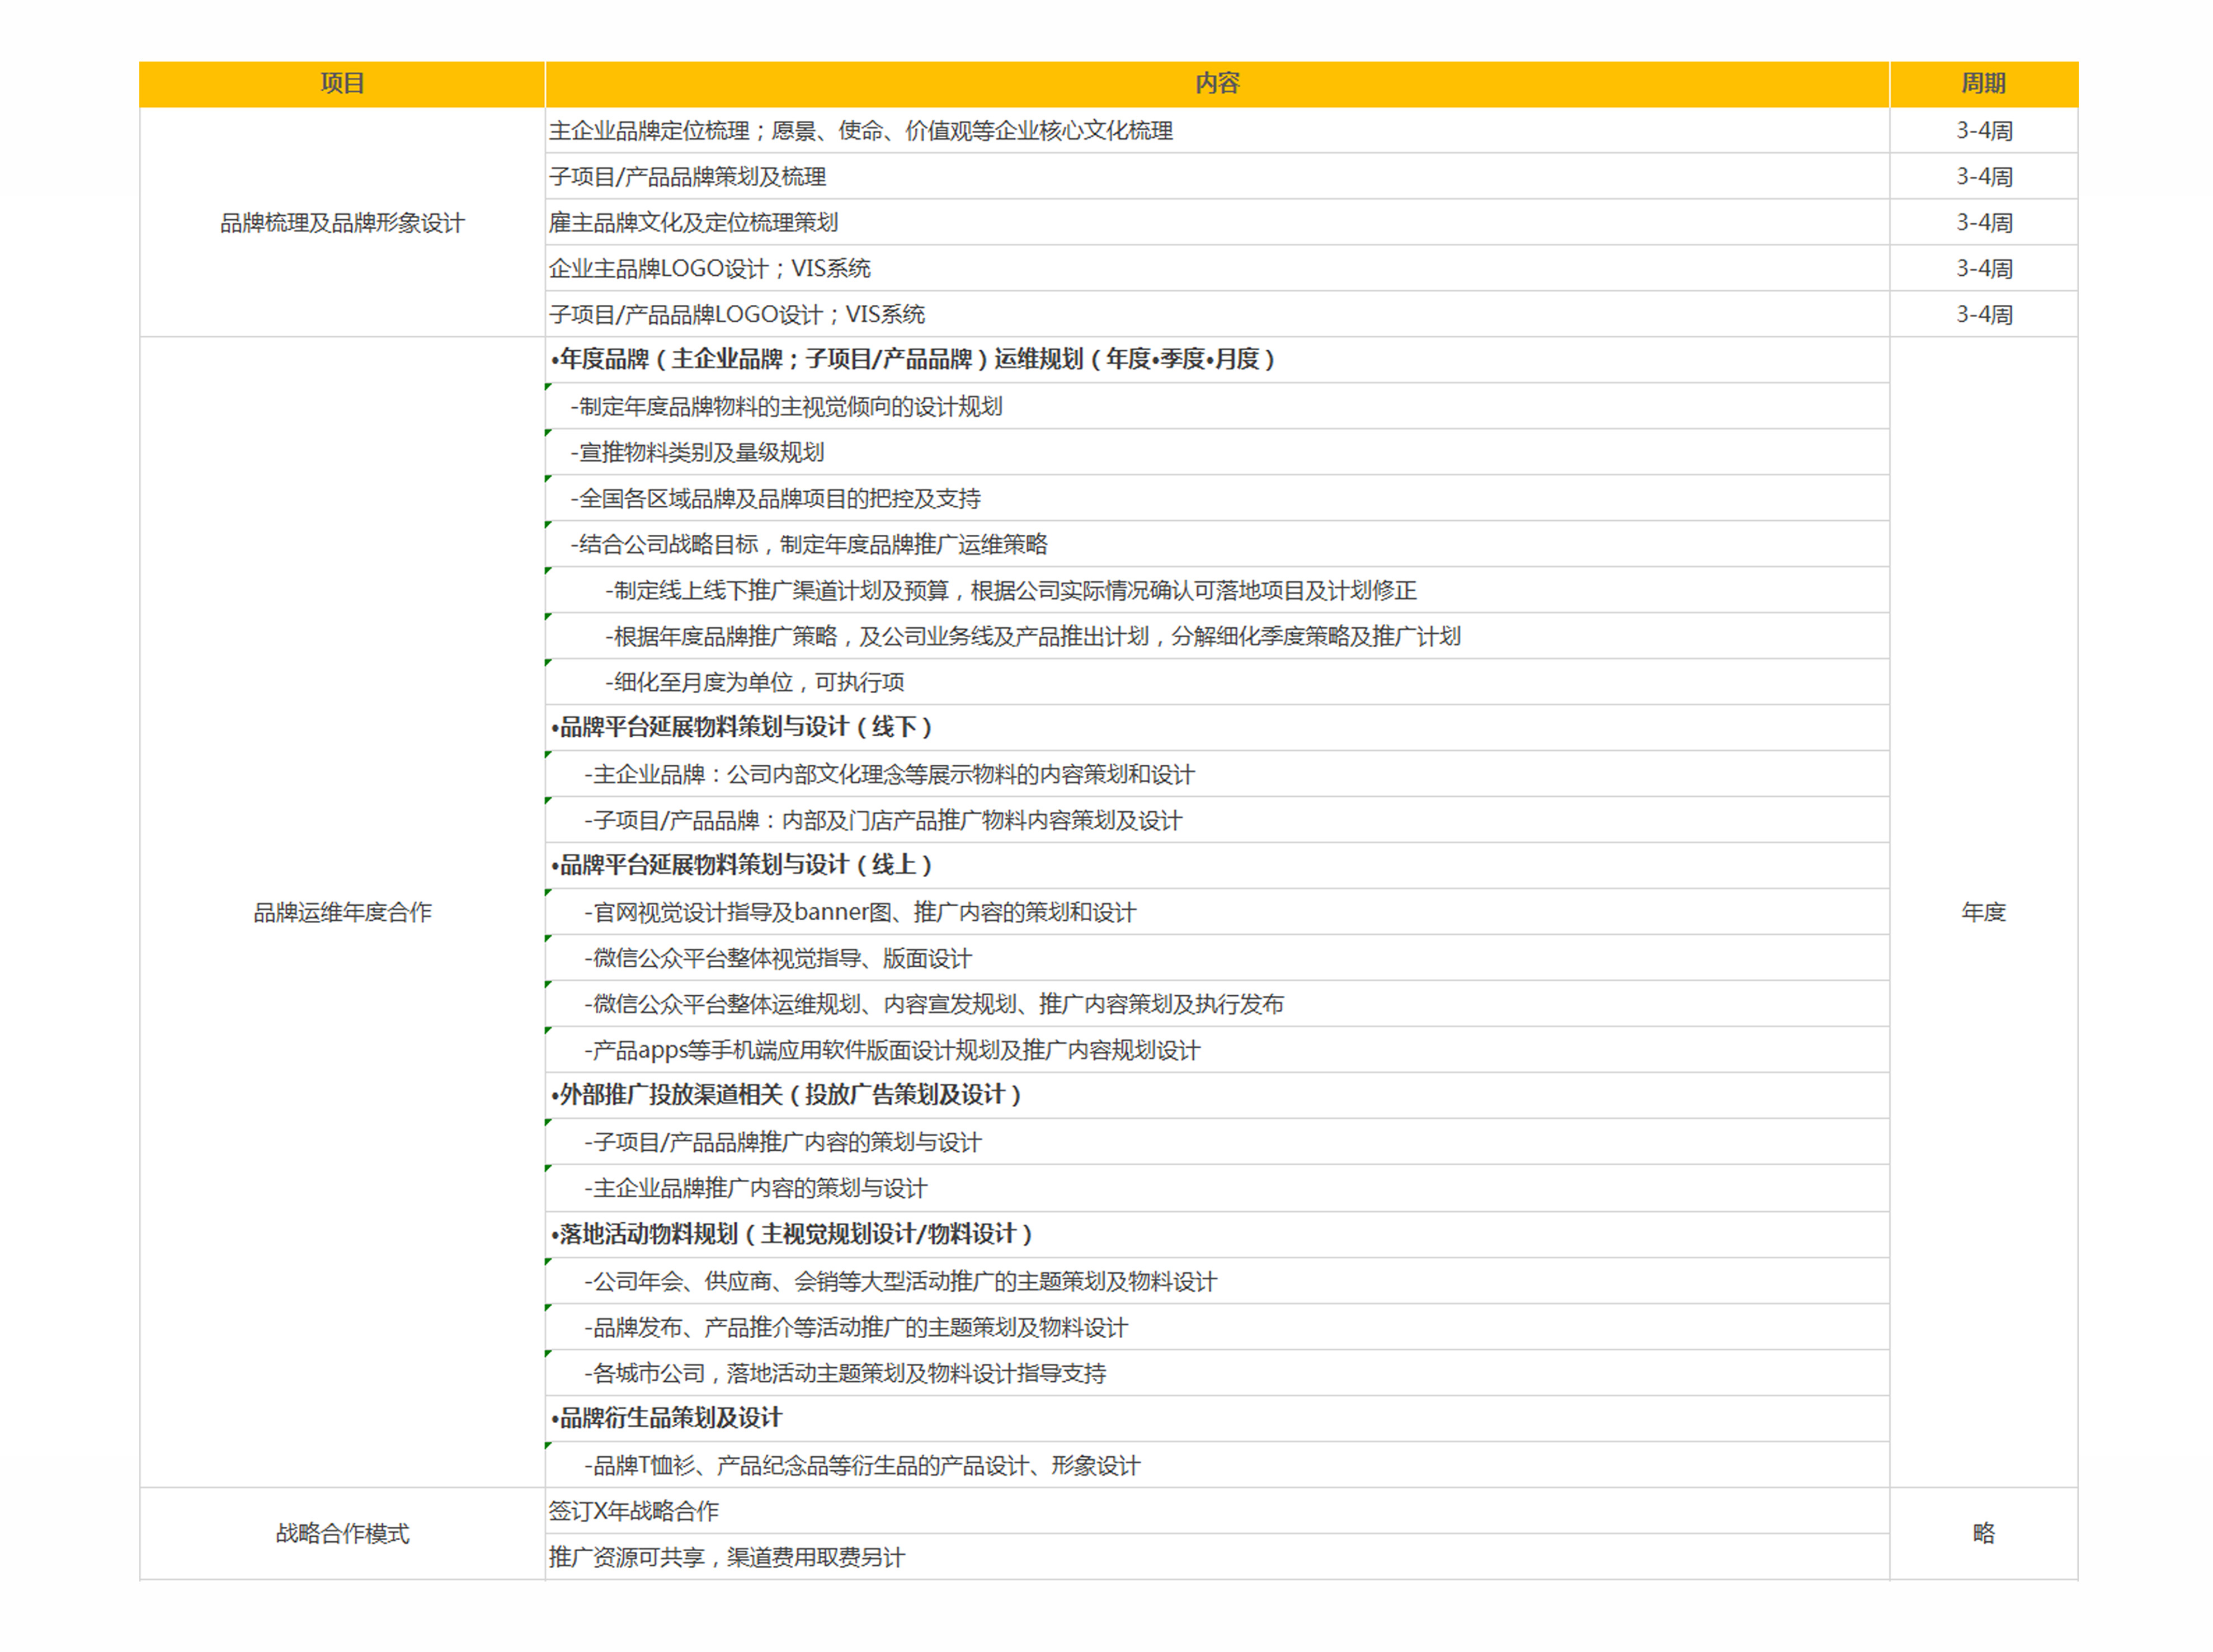Select 产品apps等手机端应用软件 row

pos(1217,1050)
